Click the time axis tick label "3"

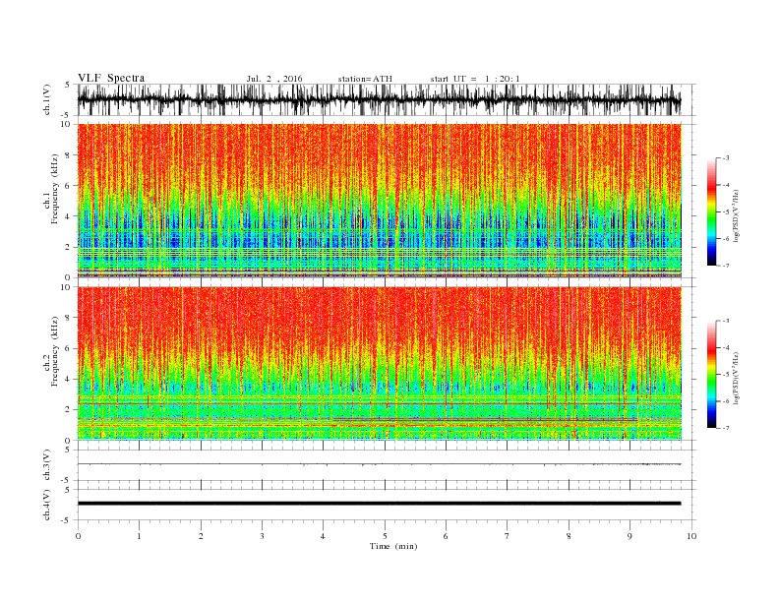coord(262,536)
